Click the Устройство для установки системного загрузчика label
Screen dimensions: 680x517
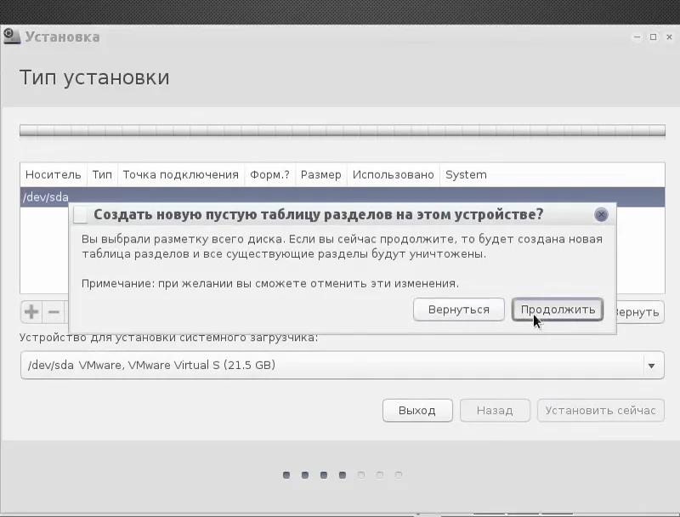click(x=168, y=338)
